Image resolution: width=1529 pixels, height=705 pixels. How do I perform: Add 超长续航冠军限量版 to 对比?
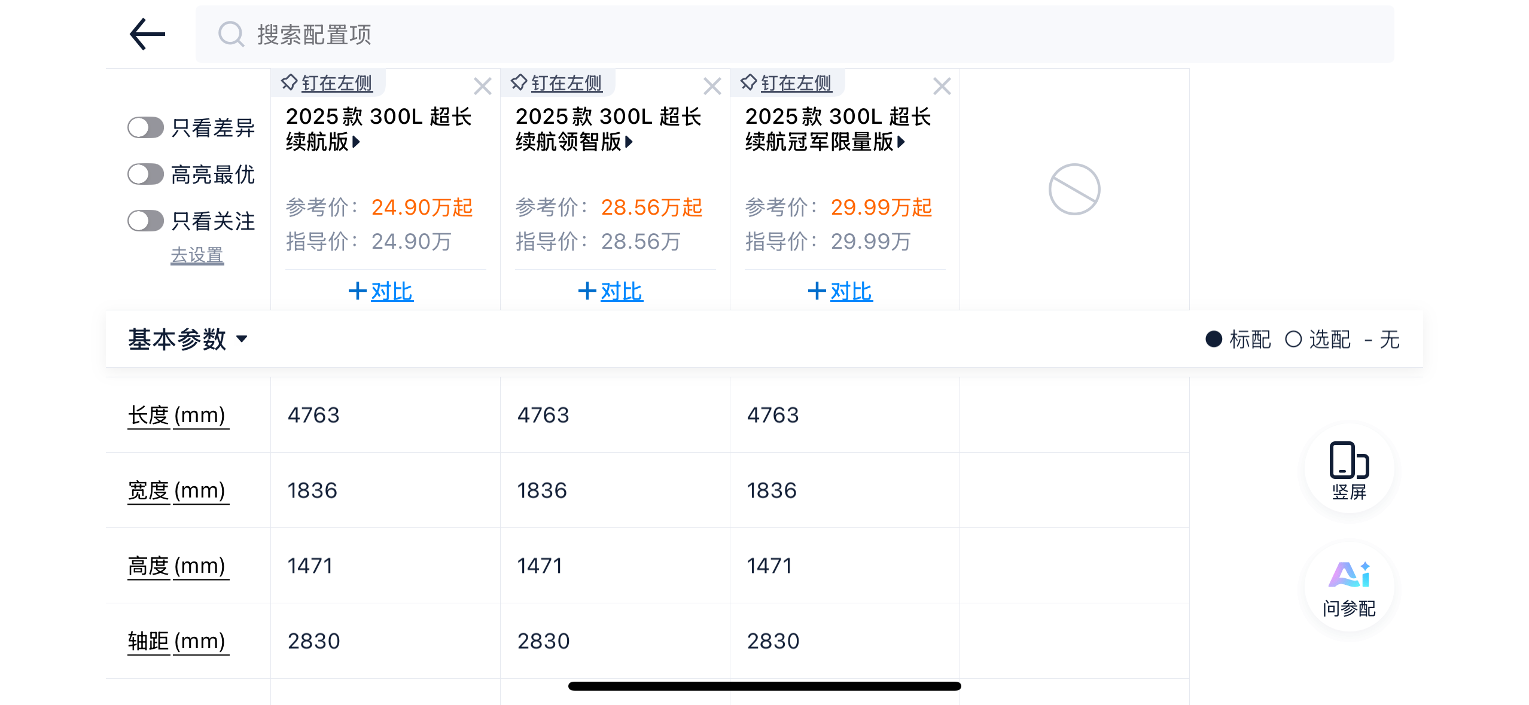840,292
